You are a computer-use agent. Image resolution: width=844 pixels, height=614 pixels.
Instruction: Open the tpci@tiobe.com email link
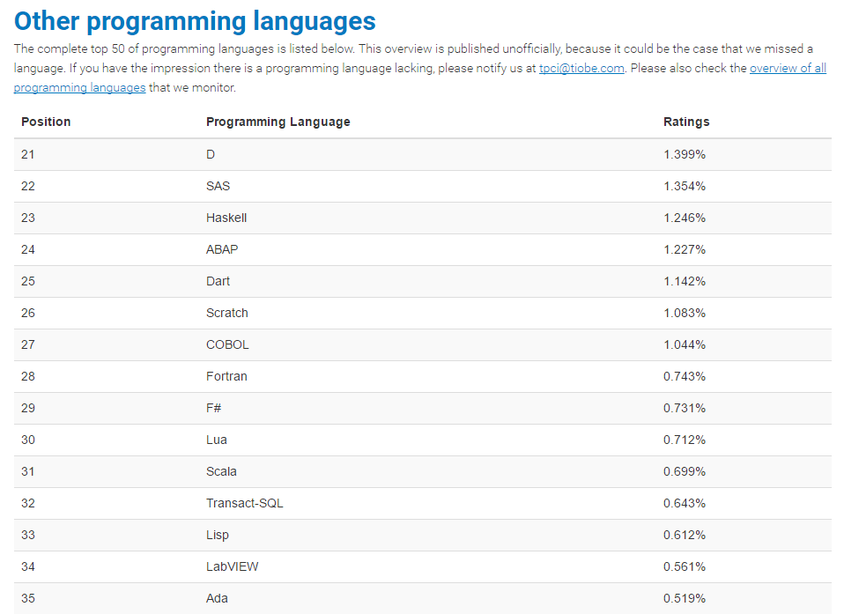pos(581,69)
